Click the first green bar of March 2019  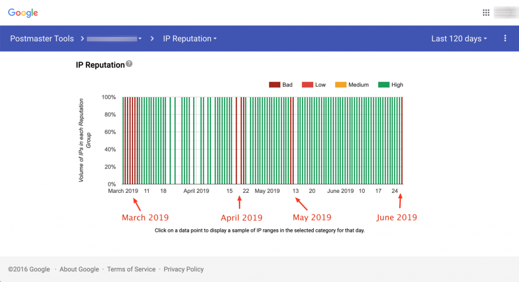pyautogui.click(x=123, y=141)
